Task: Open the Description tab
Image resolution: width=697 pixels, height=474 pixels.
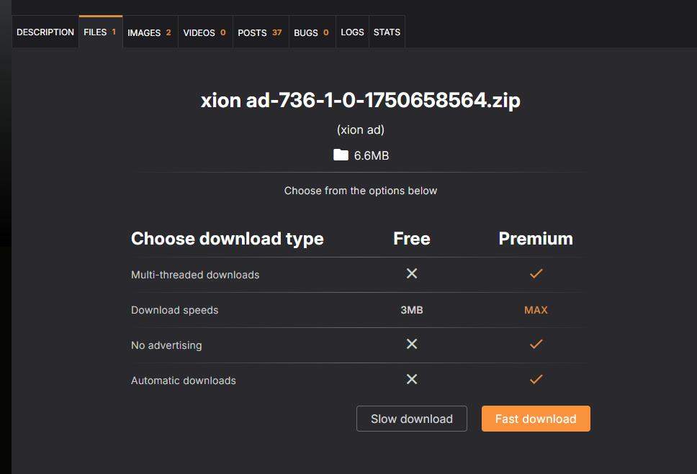Action: click(x=45, y=32)
